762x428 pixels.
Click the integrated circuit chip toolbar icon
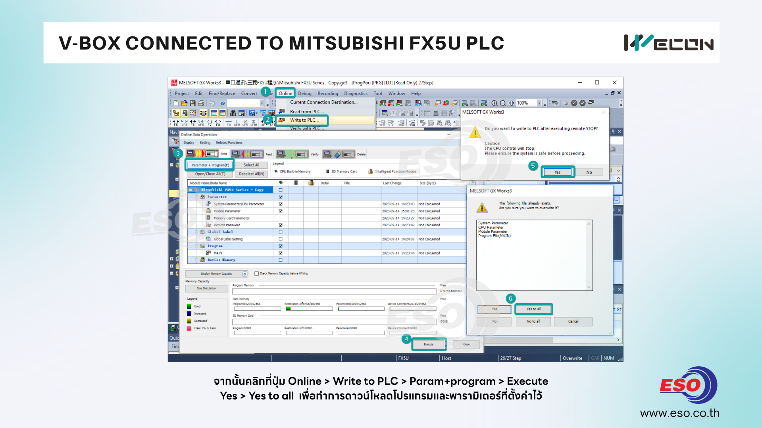click(x=203, y=113)
